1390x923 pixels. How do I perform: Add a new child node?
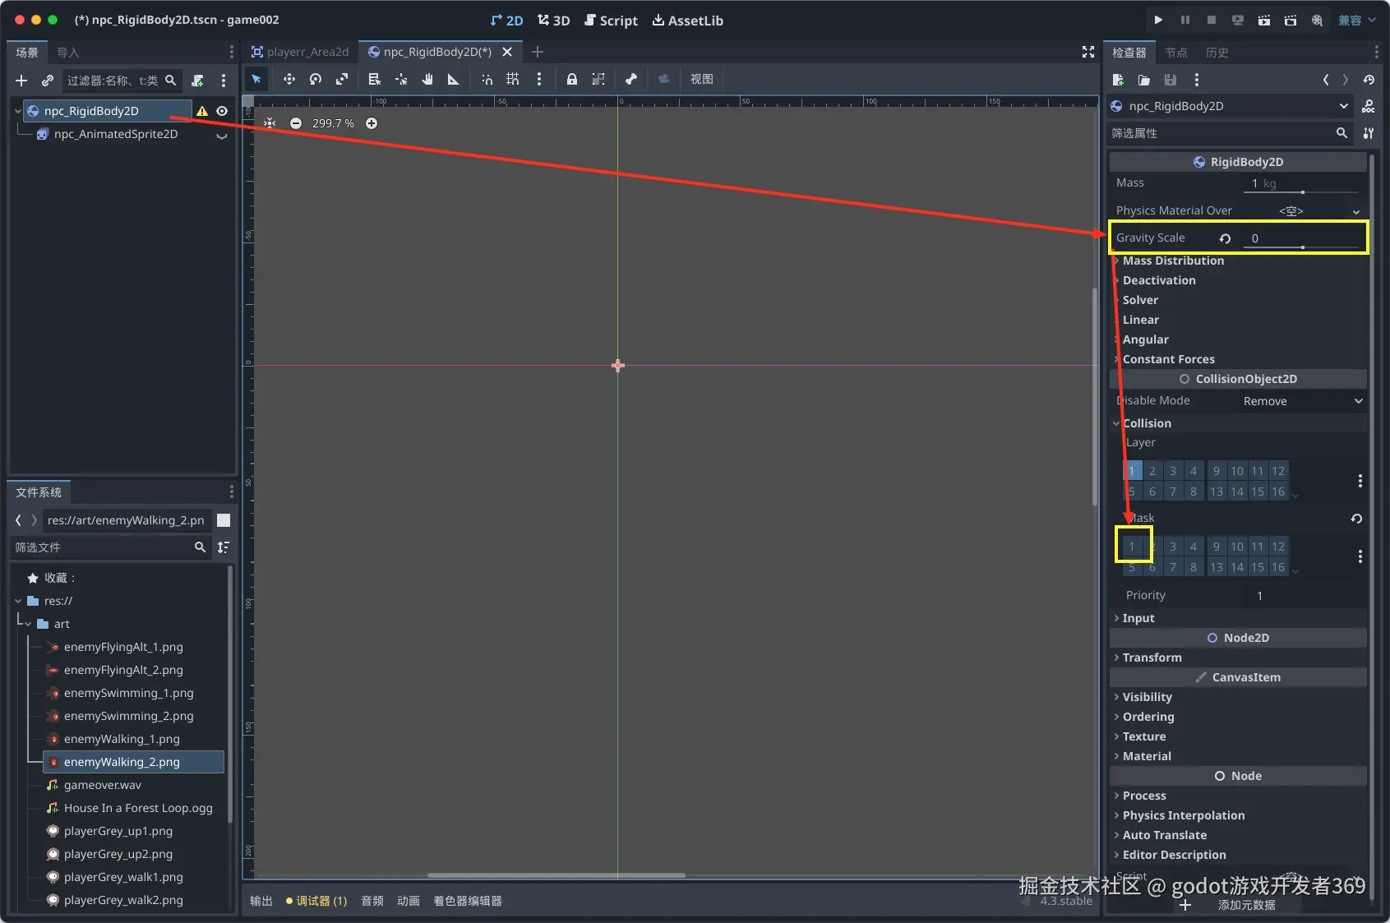pyautogui.click(x=21, y=81)
